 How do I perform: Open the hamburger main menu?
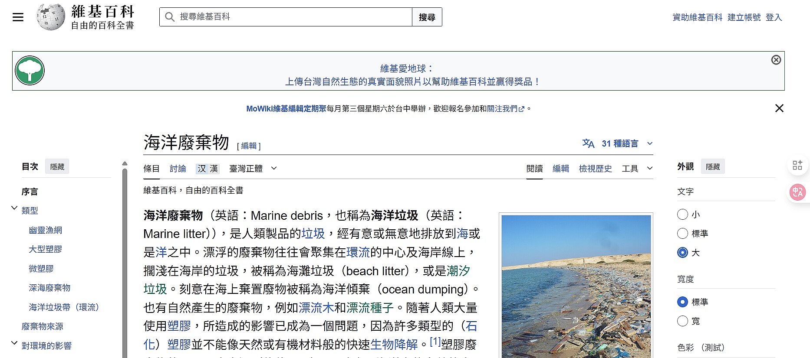18,17
